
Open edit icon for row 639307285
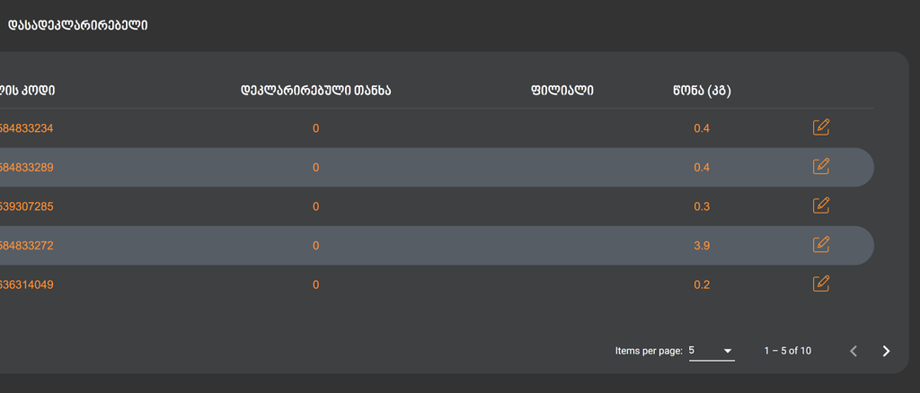click(x=820, y=205)
